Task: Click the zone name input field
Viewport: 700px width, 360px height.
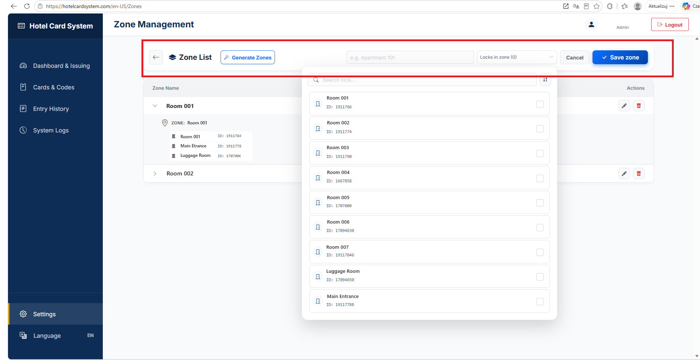Action: (x=410, y=57)
